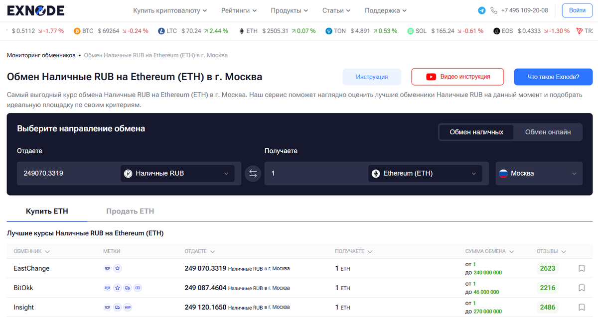598x317 pixels.
Task: Open the Наличные RUB currency dropdown
Action: [x=177, y=173]
